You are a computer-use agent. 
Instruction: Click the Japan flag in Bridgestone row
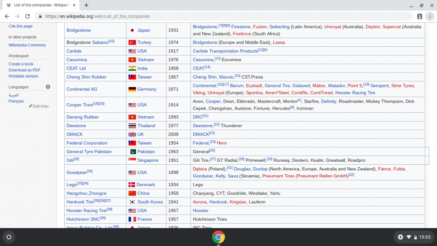[x=132, y=30]
